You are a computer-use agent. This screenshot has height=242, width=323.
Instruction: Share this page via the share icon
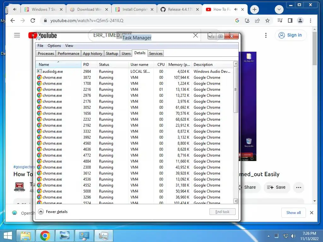[x=257, y=20]
